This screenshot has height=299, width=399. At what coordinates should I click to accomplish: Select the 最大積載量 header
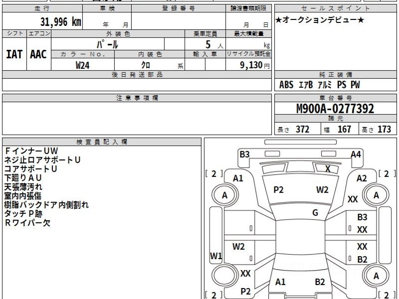click(x=248, y=34)
